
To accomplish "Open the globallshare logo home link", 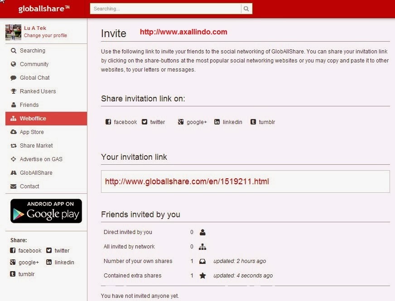I will (44, 9).
